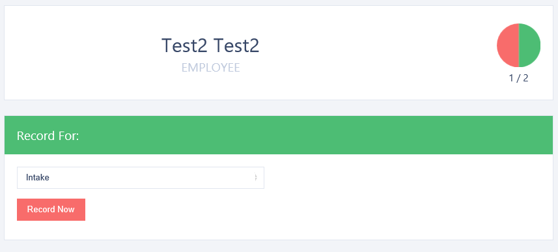Viewport: 558px width, 252px height.
Task: Click the Record Now button's text label
Action: click(51, 209)
